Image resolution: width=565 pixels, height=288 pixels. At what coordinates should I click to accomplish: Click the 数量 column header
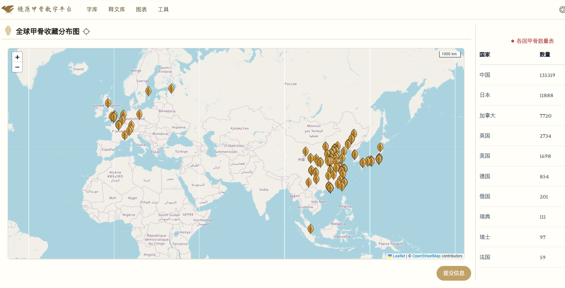coord(545,55)
